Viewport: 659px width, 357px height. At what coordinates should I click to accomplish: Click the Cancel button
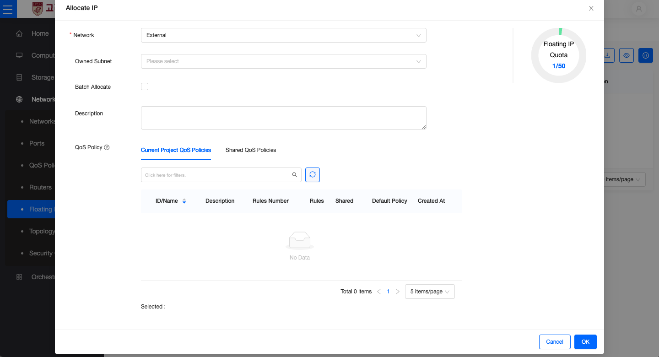tap(555, 342)
